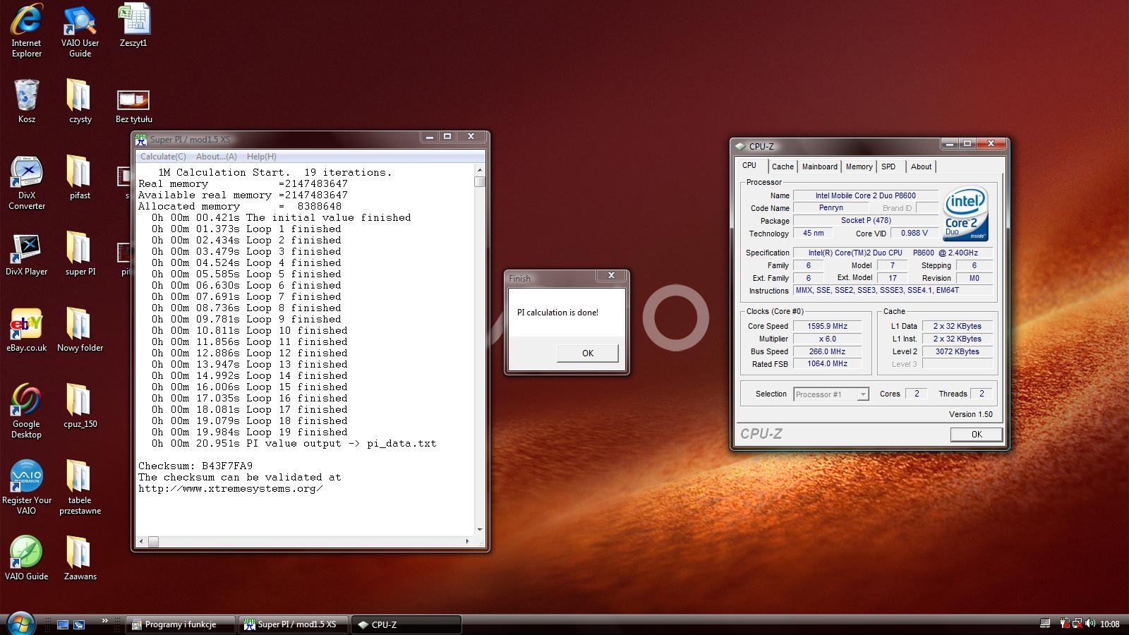The image size is (1129, 635).
Task: Click the Bus Speed value 266.0 MHz
Action: click(827, 351)
